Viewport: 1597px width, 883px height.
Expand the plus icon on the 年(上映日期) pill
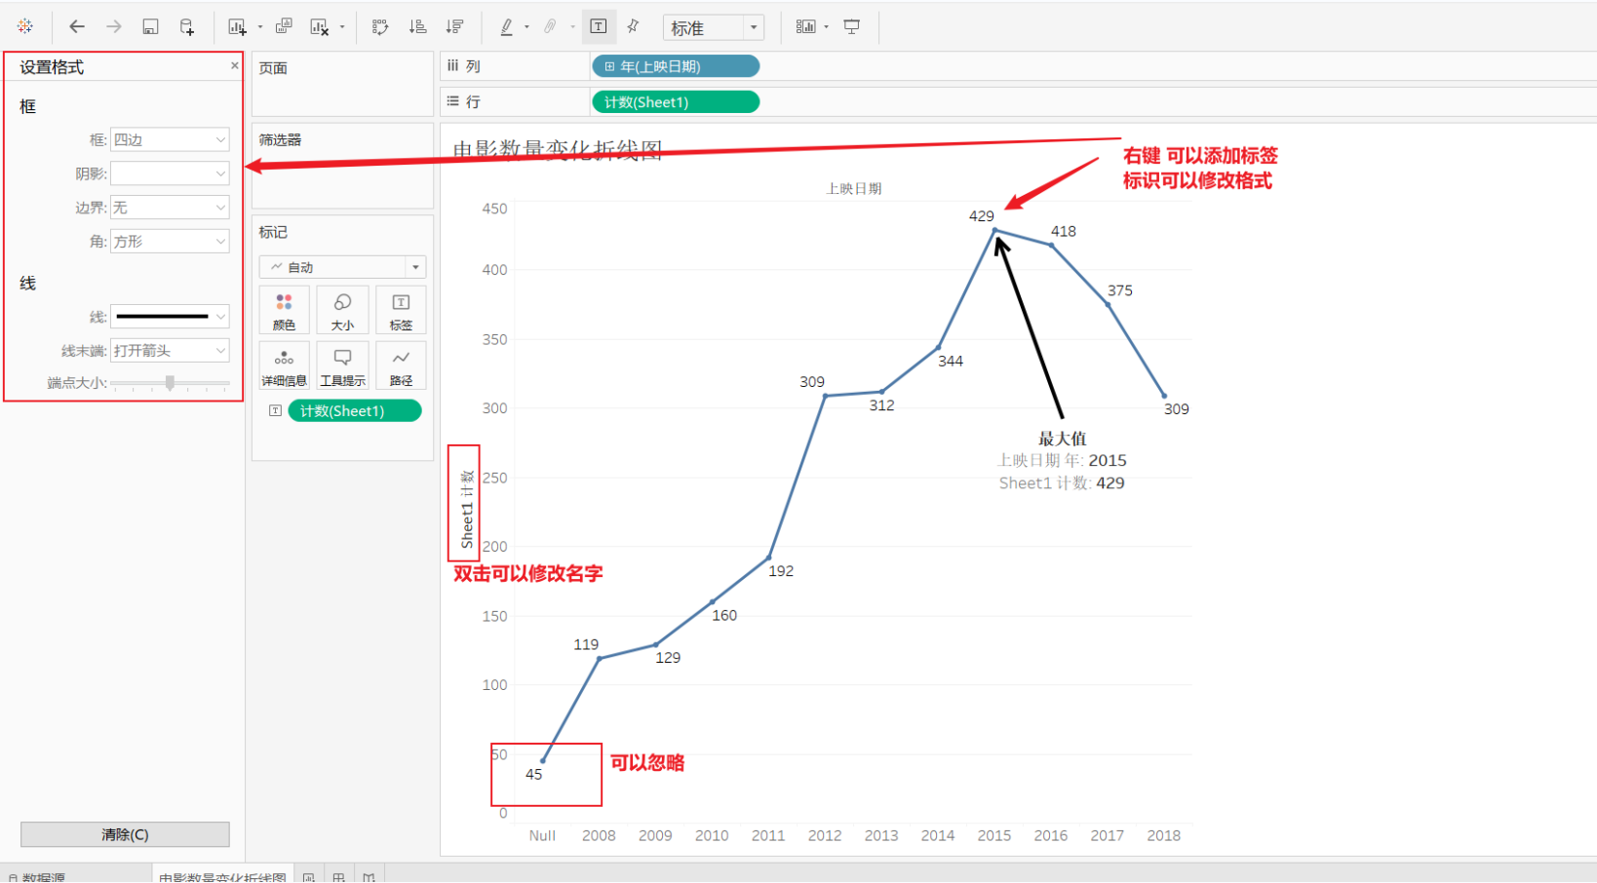pos(609,66)
